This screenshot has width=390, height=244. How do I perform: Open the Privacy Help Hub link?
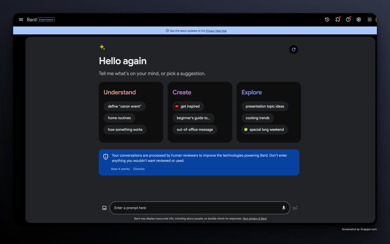coord(216,31)
